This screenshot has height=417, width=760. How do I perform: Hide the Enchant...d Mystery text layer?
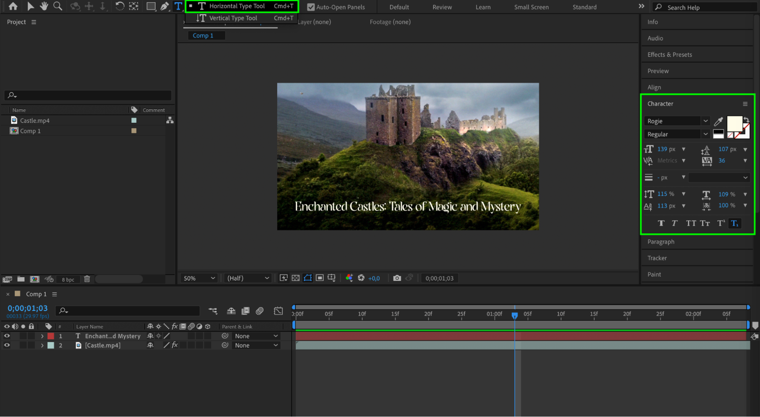pyautogui.click(x=6, y=336)
